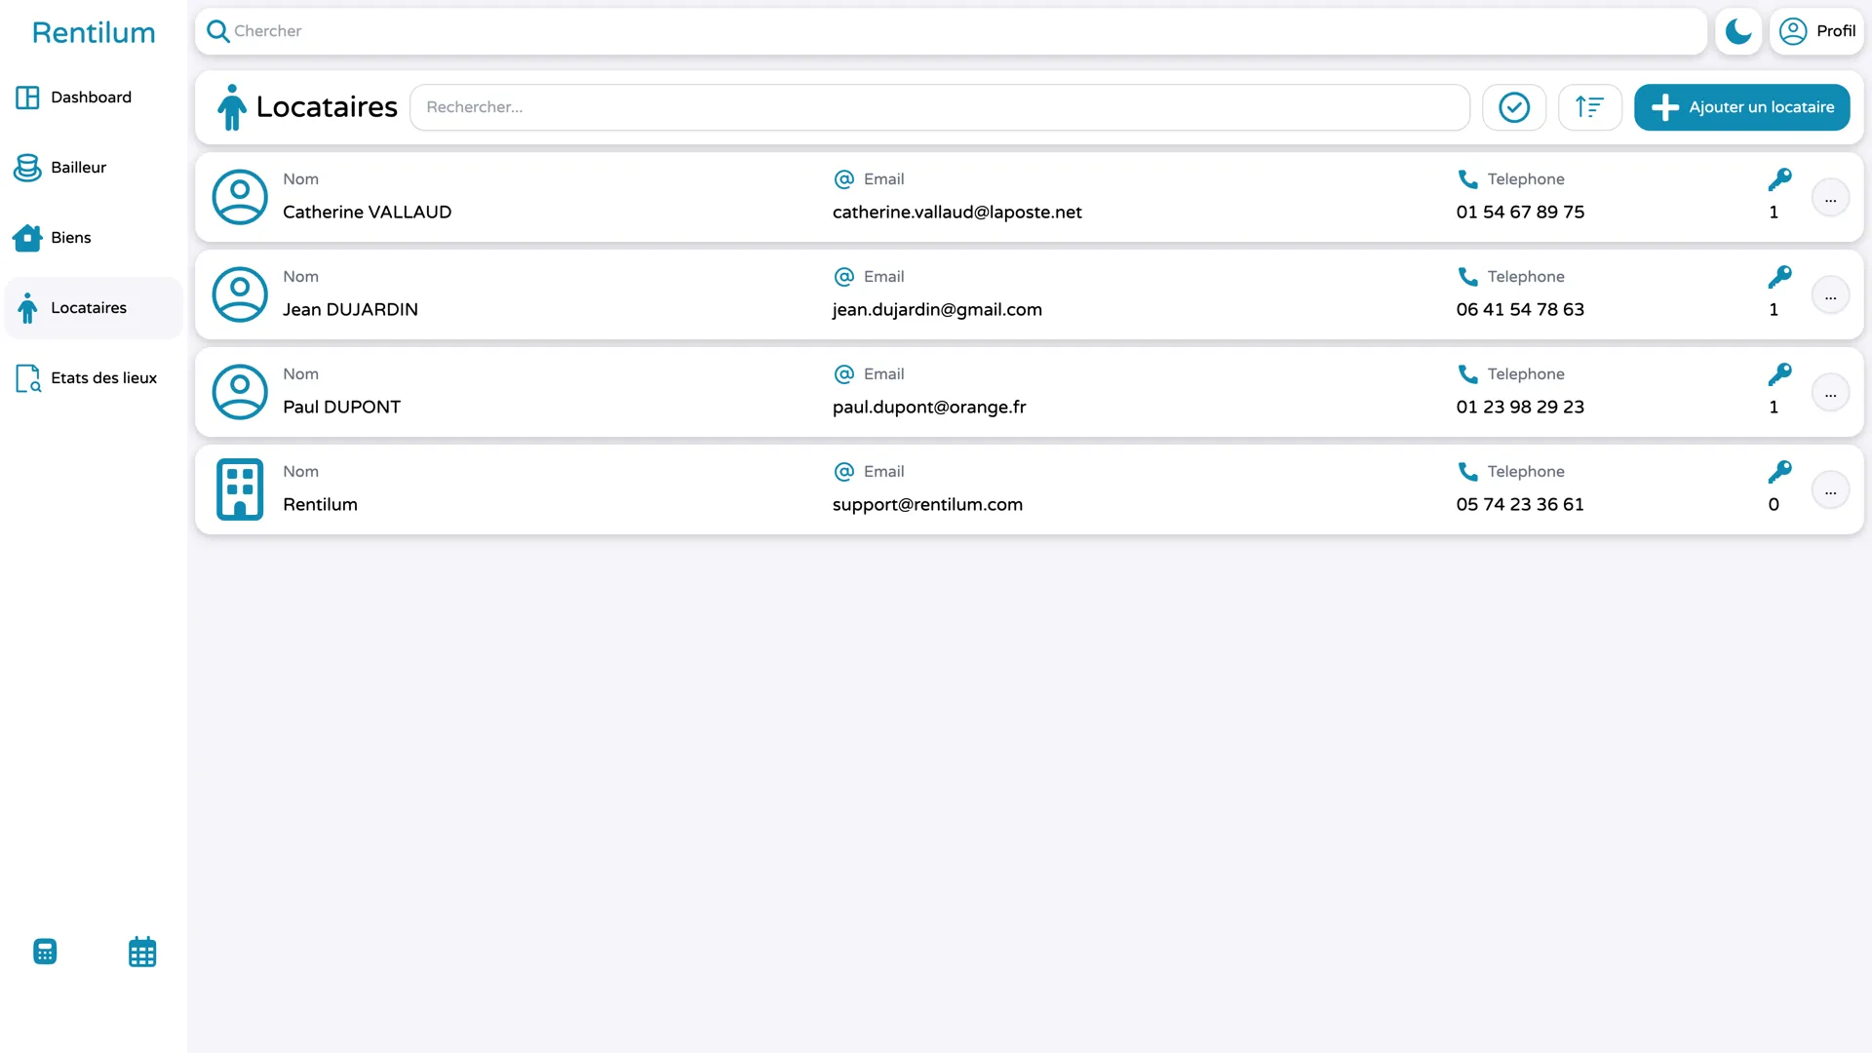Click the @ icon in Jean DUJARDIN row
Viewport: 1872px width, 1053px height.
pyautogui.click(x=844, y=277)
